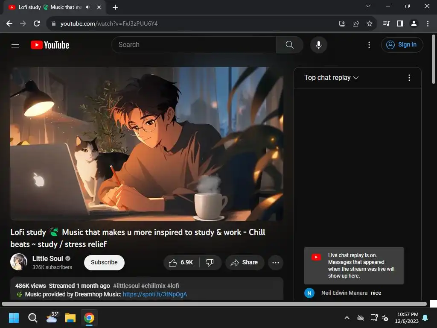Click muted volume tray icon
The image size is (437, 328).
click(x=385, y=318)
